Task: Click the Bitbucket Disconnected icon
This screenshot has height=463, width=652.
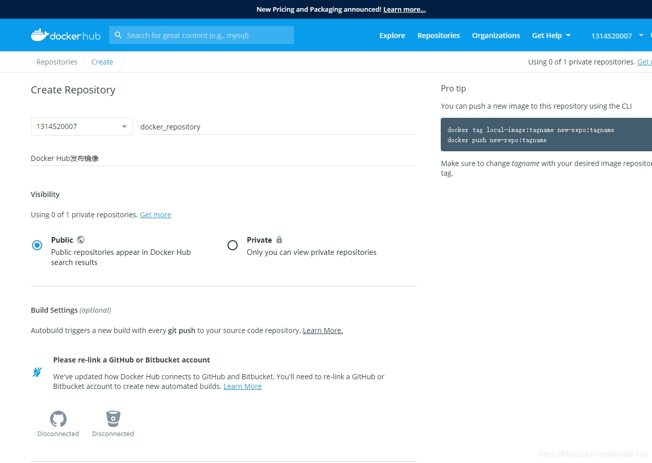Action: (x=113, y=419)
